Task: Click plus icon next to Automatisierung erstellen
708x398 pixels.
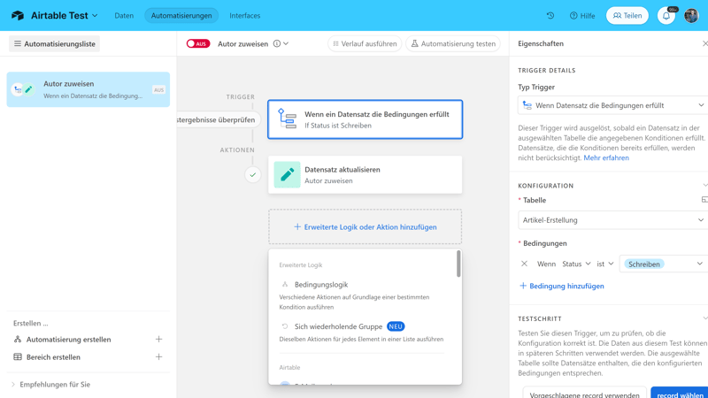Action: click(158, 339)
